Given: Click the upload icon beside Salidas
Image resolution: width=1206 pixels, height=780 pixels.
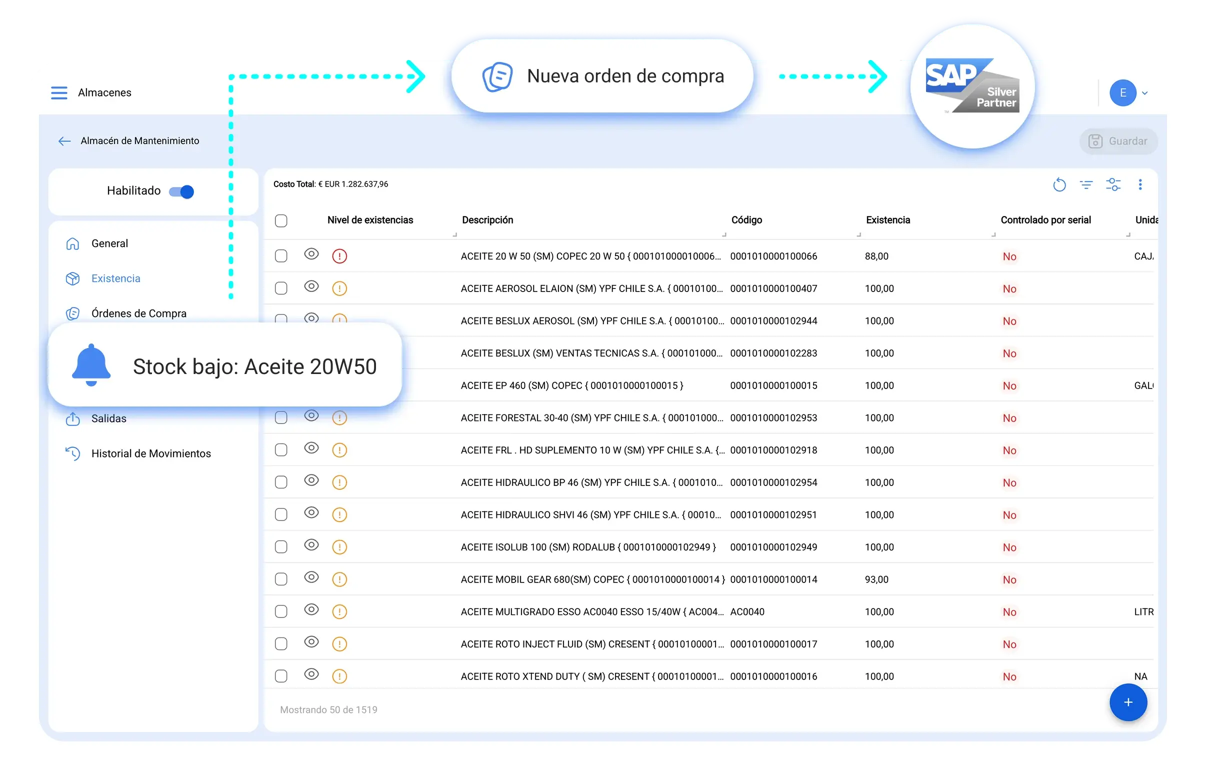Looking at the screenshot, I should coord(72,418).
